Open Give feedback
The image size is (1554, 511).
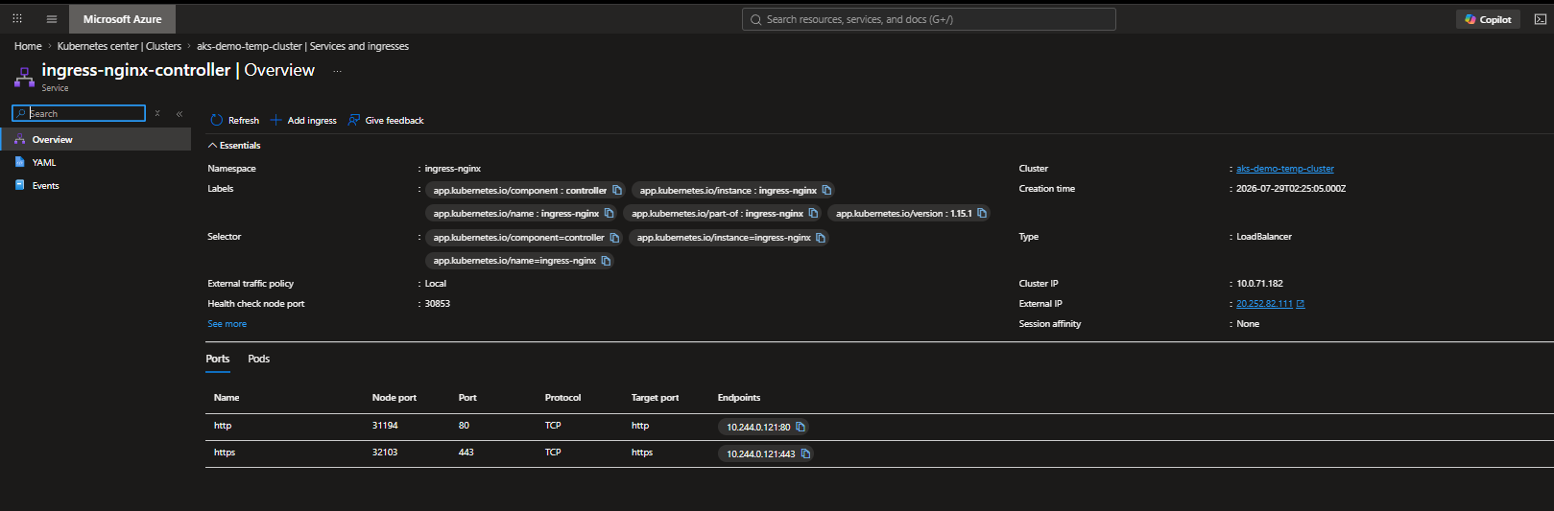(x=386, y=121)
